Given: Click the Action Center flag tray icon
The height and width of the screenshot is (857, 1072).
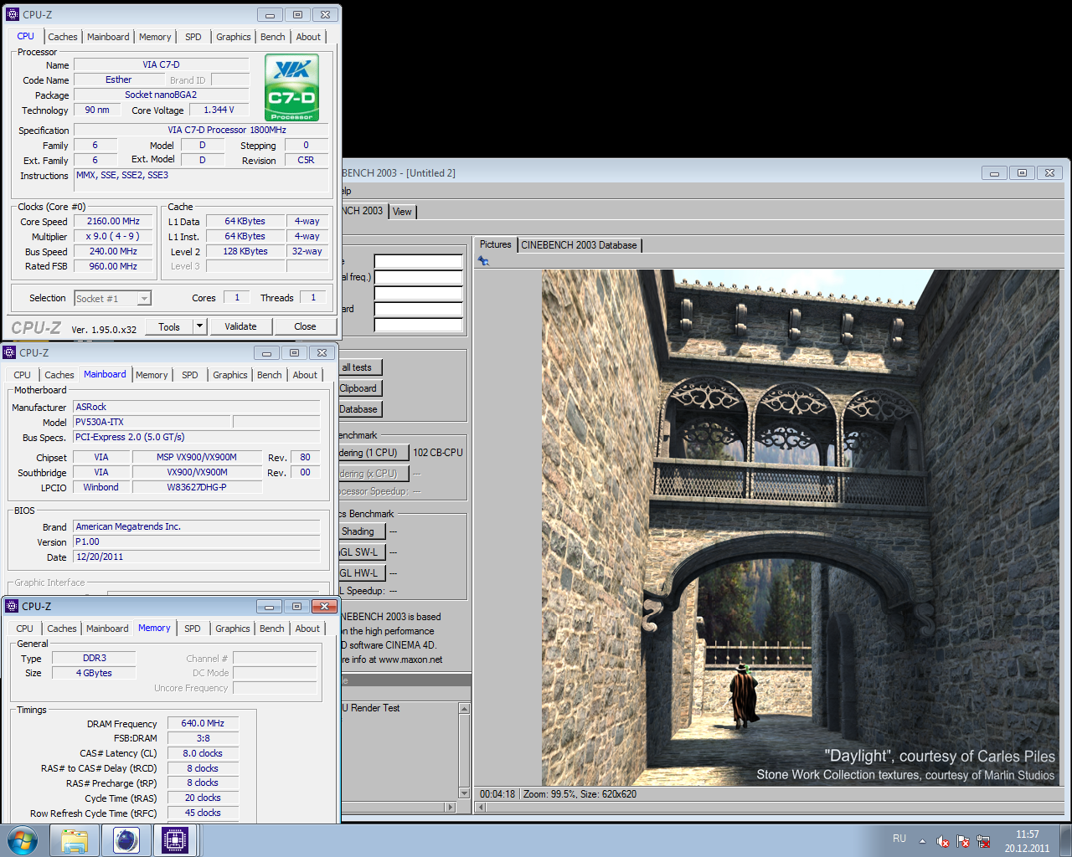Looking at the screenshot, I should pyautogui.click(x=963, y=841).
